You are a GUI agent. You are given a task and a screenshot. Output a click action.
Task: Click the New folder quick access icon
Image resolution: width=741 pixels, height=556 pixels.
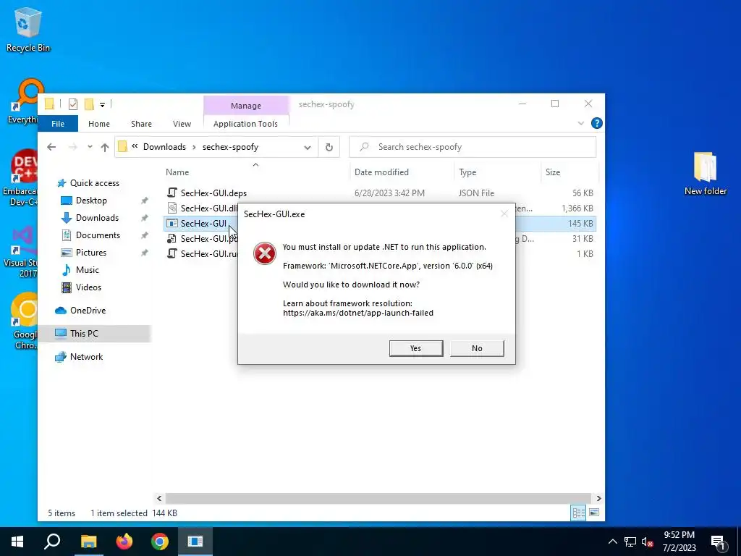pos(89,104)
